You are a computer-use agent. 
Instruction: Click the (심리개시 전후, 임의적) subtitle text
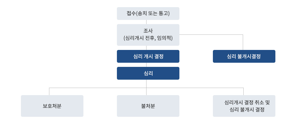coord(148,38)
